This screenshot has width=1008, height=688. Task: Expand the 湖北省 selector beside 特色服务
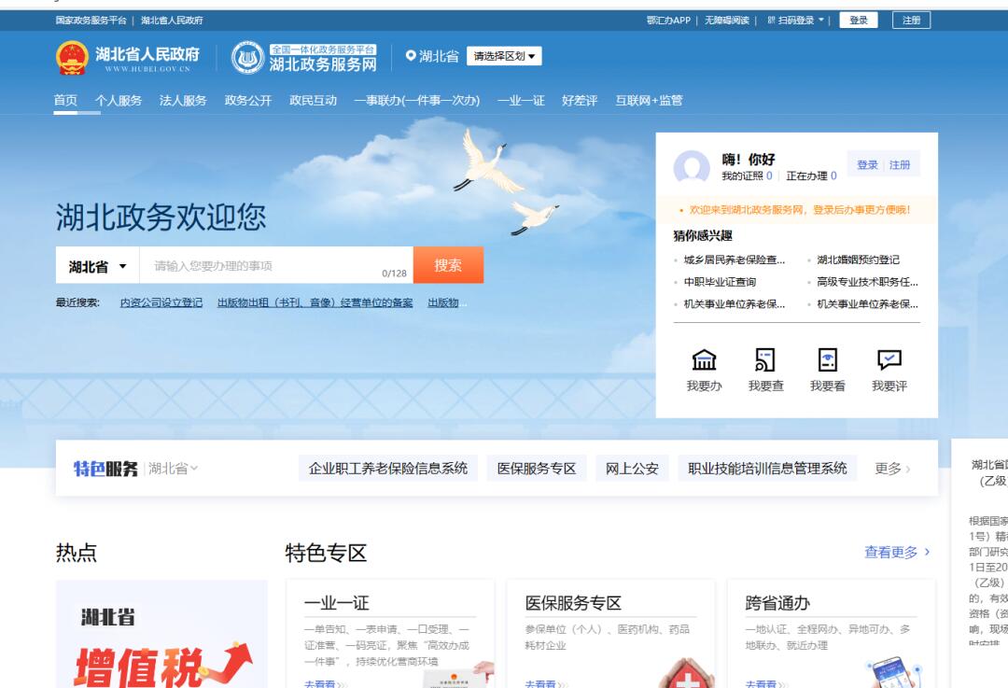click(x=173, y=468)
